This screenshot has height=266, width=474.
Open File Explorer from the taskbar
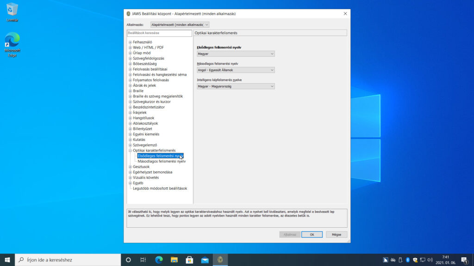(174, 260)
